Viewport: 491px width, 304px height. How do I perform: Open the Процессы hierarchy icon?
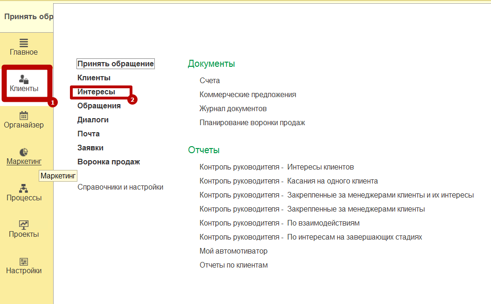coord(24,188)
